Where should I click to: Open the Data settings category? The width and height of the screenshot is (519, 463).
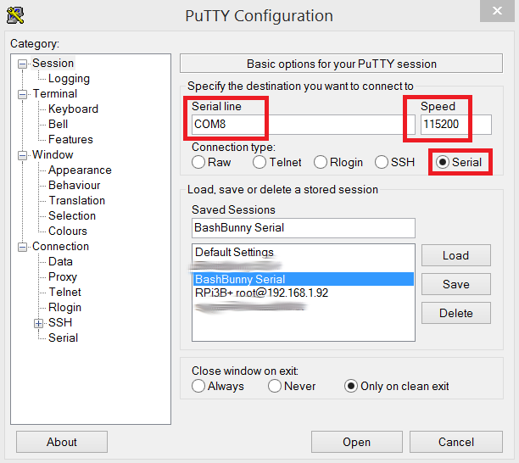[60, 261]
